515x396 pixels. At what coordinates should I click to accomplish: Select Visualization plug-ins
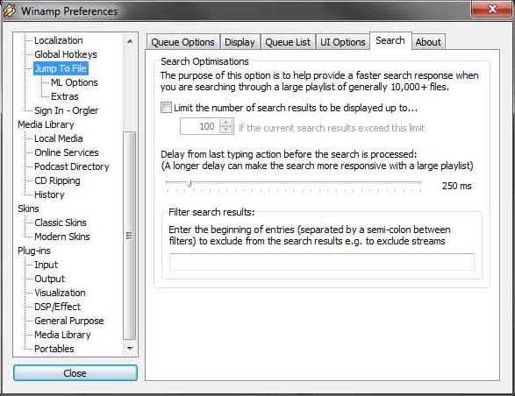tap(60, 293)
